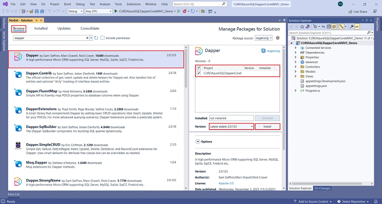382x204 pixels.
Task: Click the Open File folder icon
Action: pos(31,11)
